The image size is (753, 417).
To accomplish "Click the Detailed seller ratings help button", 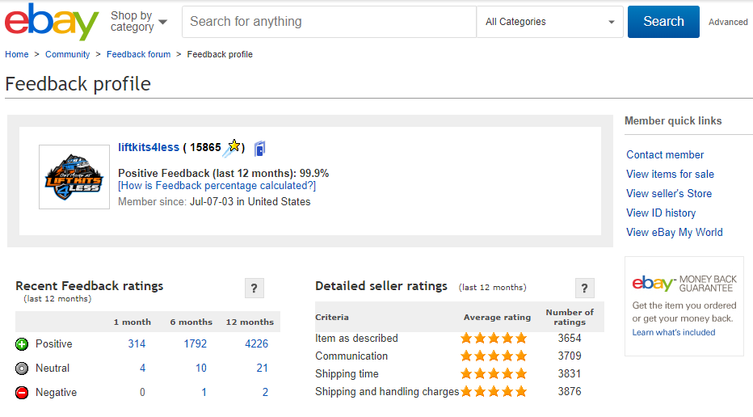I will 584,289.
